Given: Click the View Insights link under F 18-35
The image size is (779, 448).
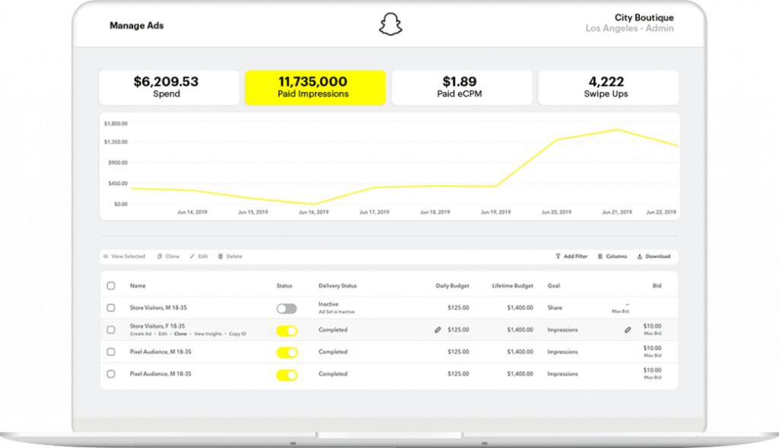Looking at the screenshot, I should tap(208, 334).
